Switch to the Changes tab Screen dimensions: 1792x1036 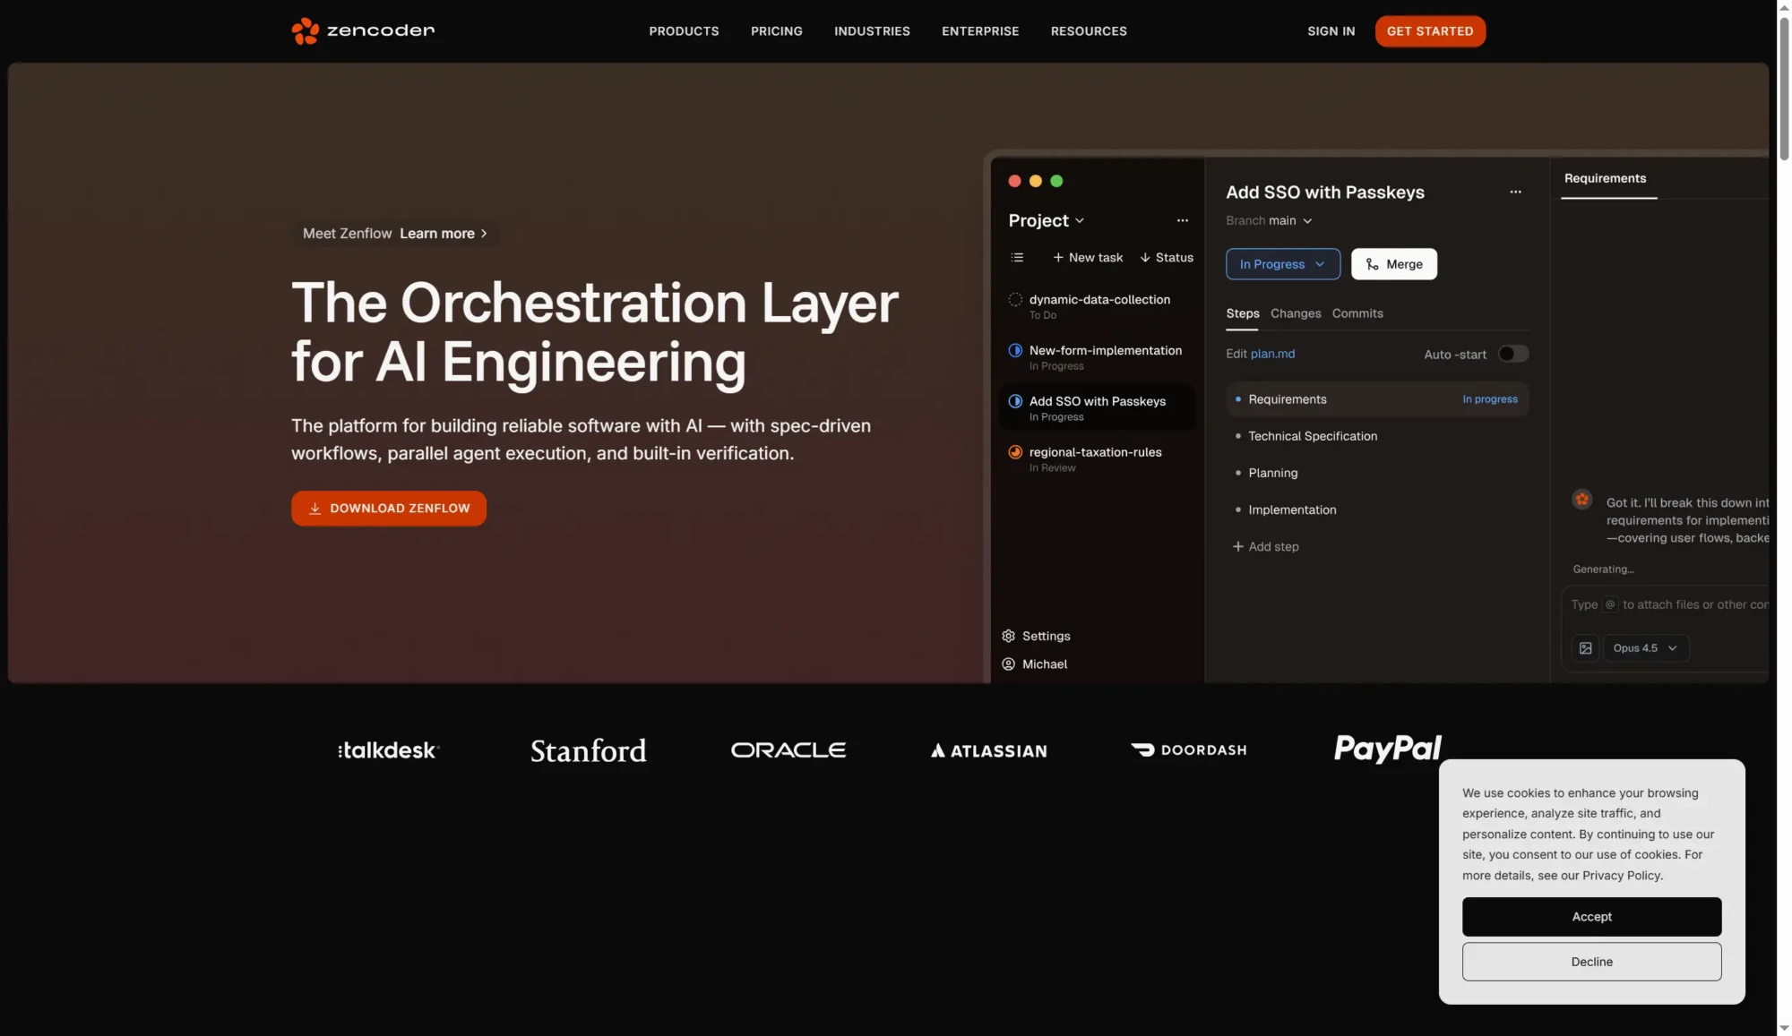pyautogui.click(x=1295, y=313)
